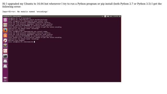167x94 pixels.
Task: Click the red-bordered app icon above Terminal
Action: 5,51
